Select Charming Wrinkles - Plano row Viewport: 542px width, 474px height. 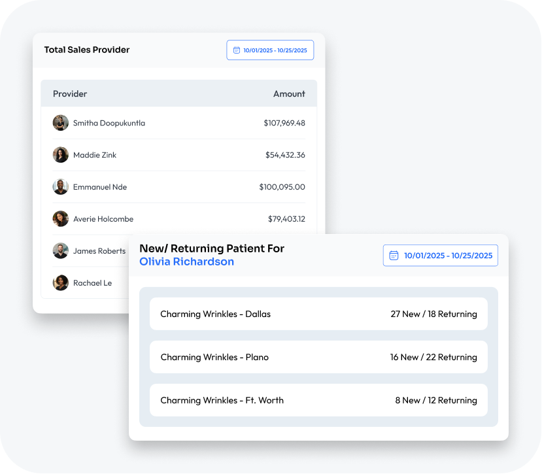point(214,357)
